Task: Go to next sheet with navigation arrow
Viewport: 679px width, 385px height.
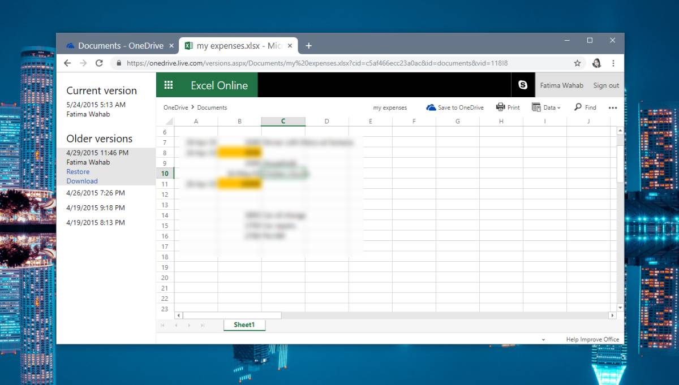Action: 188,325
